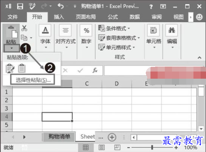Open the 文件 tab
This screenshot has height=152, width=206.
pyautogui.click(x=13, y=17)
